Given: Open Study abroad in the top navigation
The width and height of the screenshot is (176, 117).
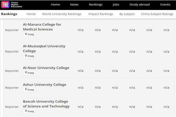Looking at the screenshot, I should (140, 5).
